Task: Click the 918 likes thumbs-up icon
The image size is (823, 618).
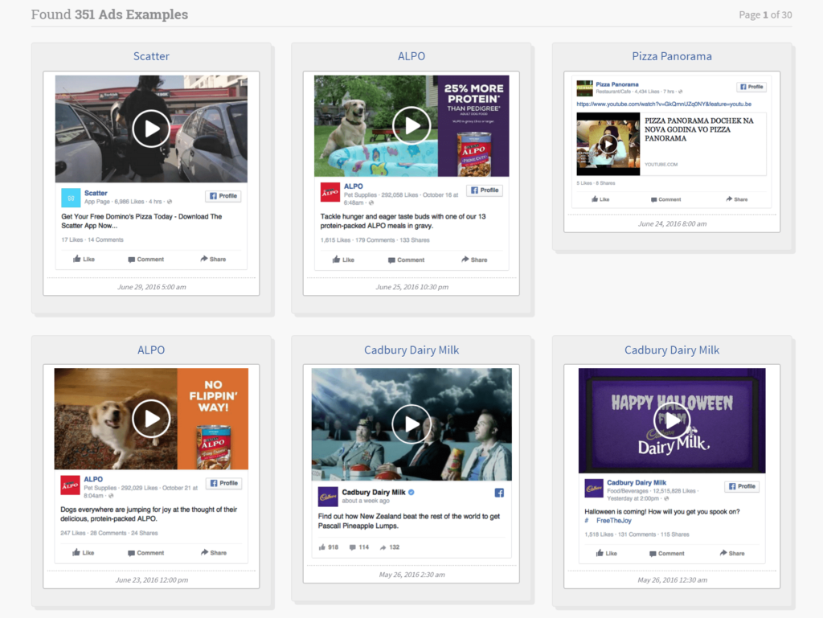Action: pyautogui.click(x=321, y=547)
